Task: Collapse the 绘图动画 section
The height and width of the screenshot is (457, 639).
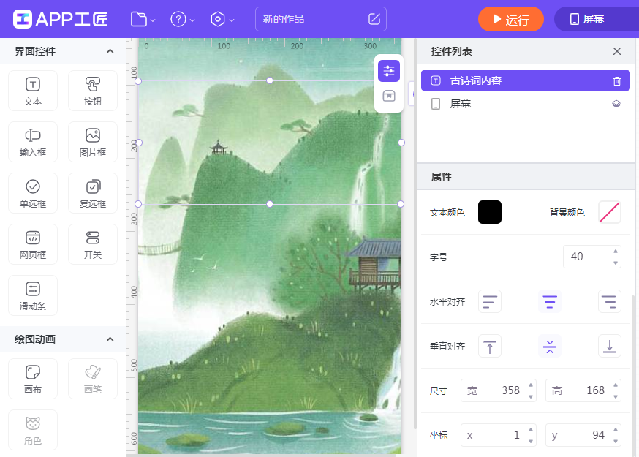Action: [110, 339]
